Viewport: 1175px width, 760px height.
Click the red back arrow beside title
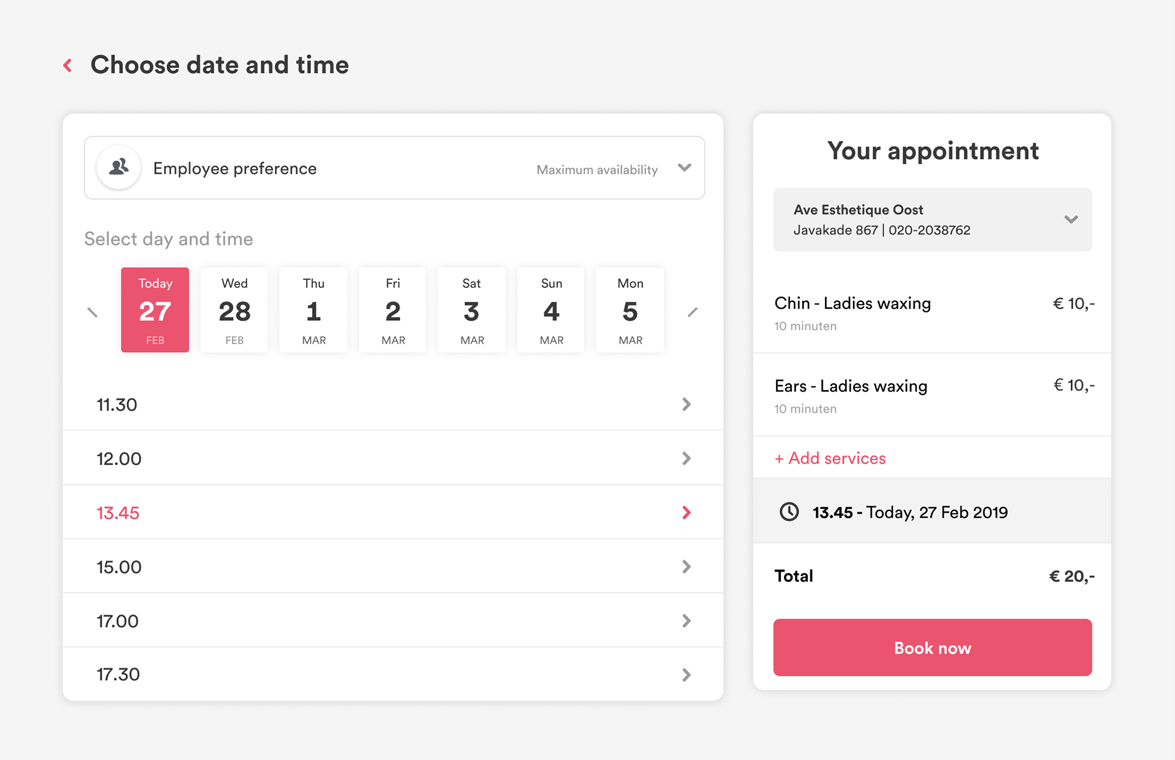[68, 65]
